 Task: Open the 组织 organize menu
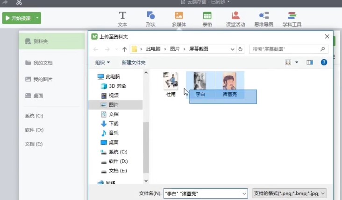tap(102, 62)
